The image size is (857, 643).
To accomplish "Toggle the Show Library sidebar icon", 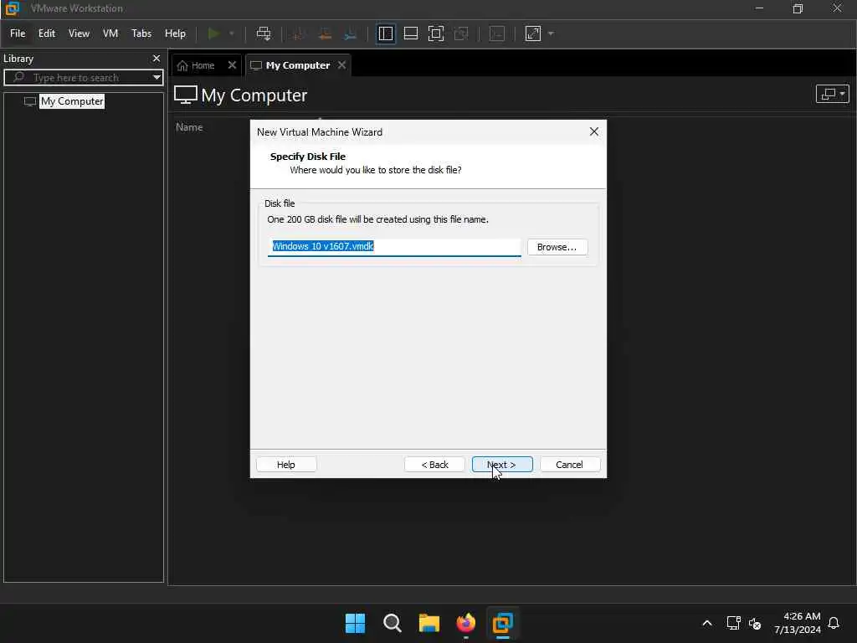I will [385, 33].
